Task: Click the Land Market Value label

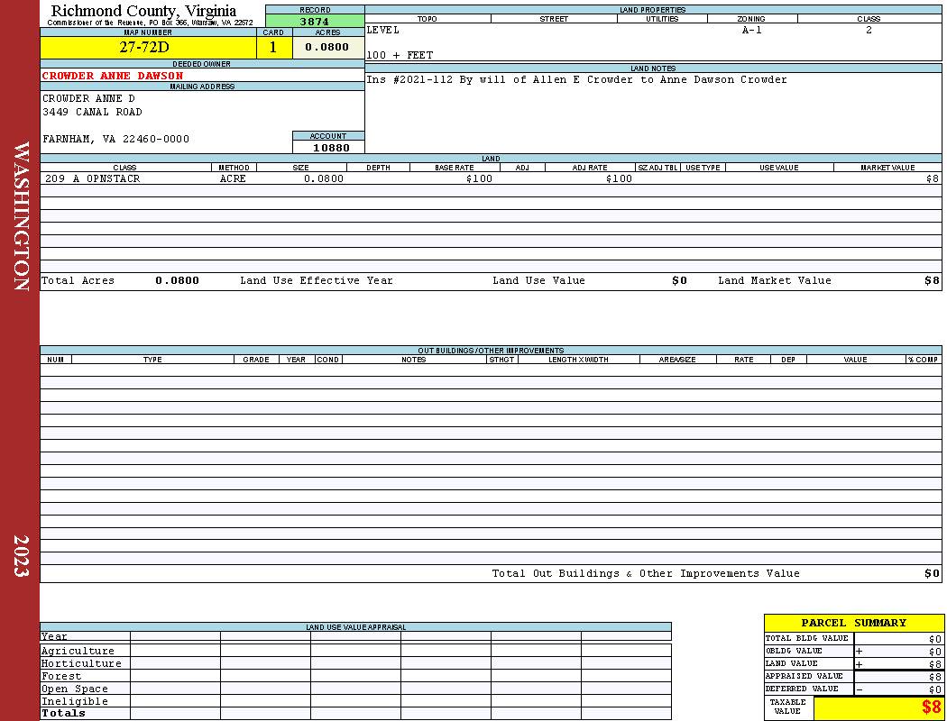Action: point(775,280)
